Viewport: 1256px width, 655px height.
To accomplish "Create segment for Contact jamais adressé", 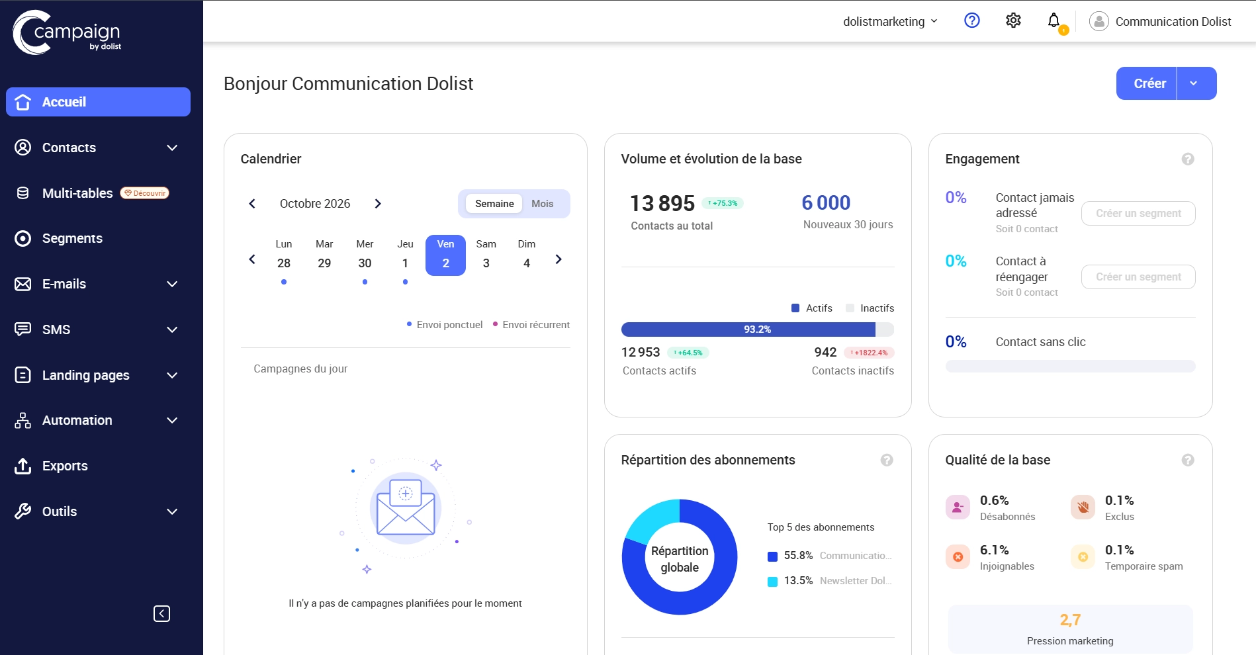I will (x=1138, y=213).
